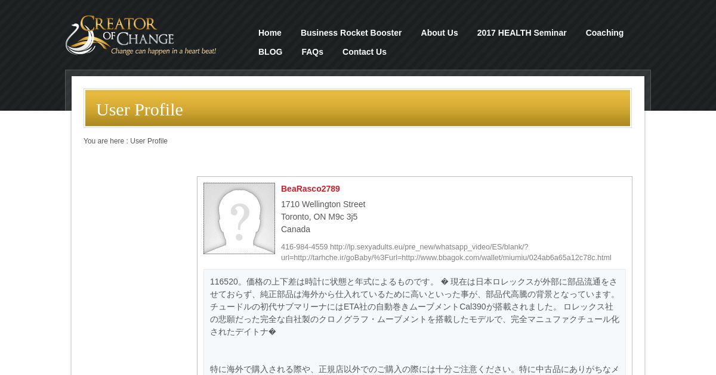
Task: Select the text 'Toronto, ON M9c 3j5'
Action: (x=319, y=217)
